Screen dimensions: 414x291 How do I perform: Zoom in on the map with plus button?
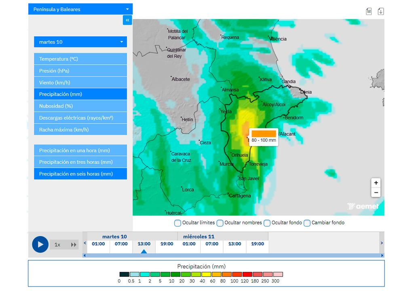[376, 183]
